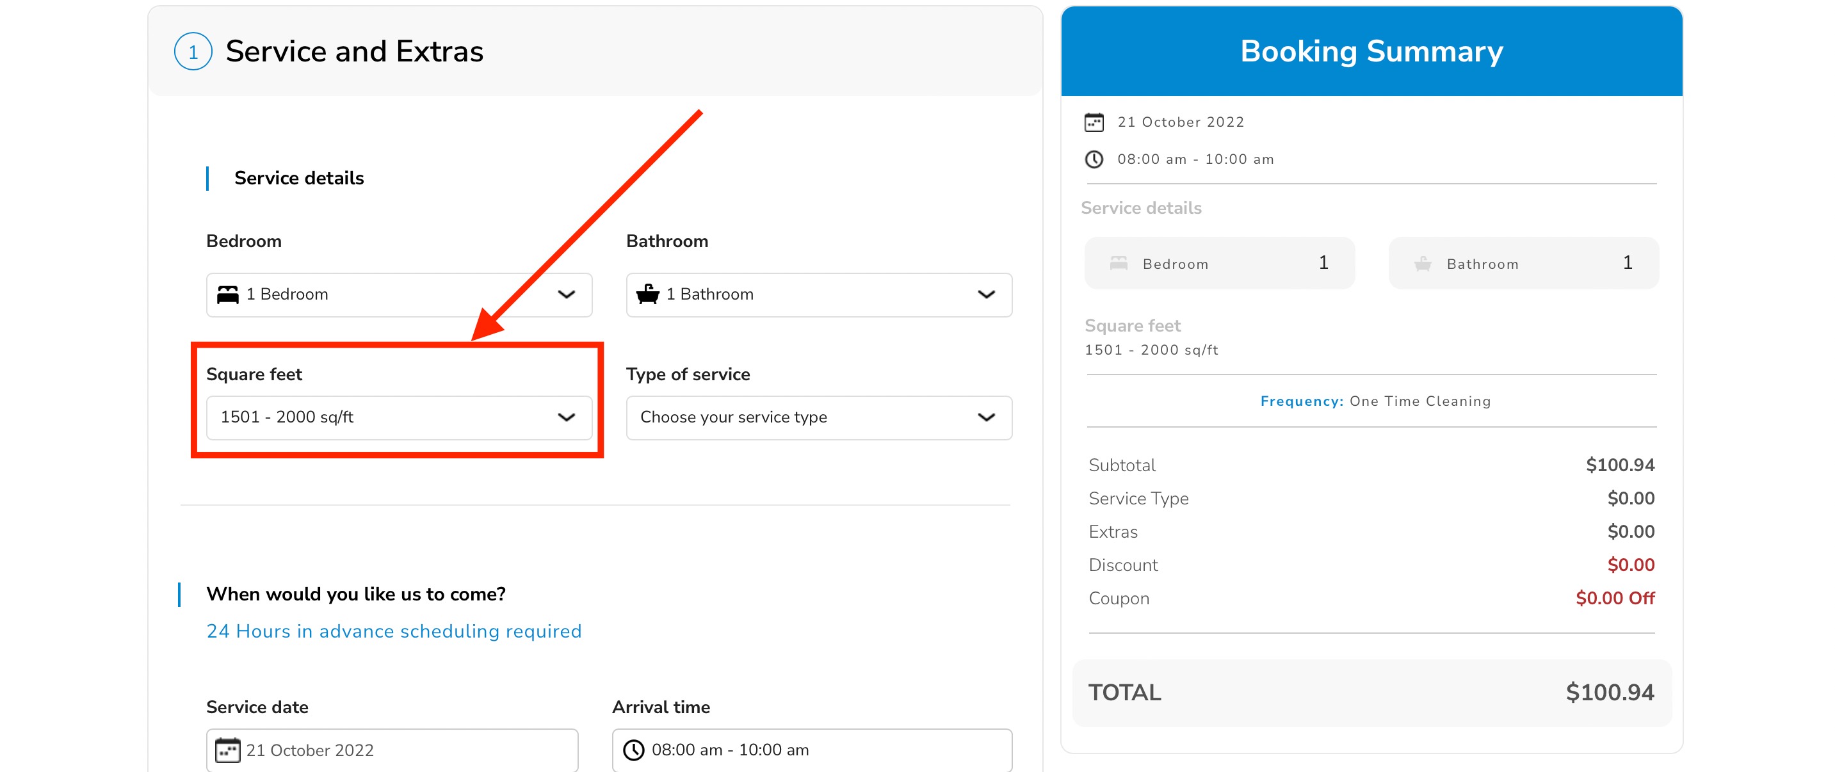
Task: Click the Subtotal amount $100.94
Action: click(1620, 465)
